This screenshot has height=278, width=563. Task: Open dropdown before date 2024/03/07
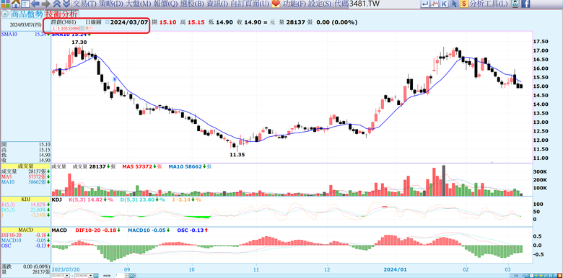(108, 22)
